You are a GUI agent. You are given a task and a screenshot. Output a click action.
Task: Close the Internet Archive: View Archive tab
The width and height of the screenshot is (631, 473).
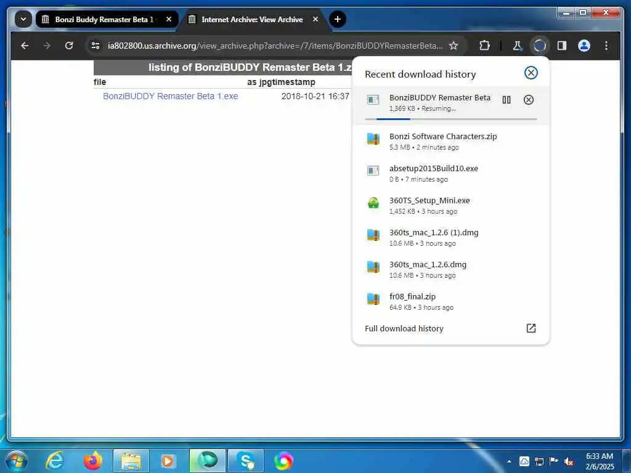tap(315, 19)
